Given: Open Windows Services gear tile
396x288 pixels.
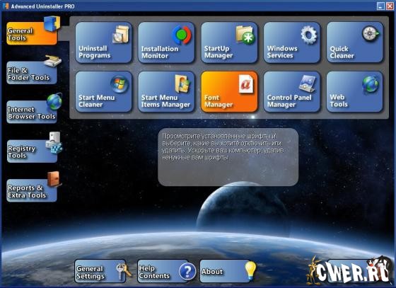Looking at the screenshot, I should [291, 42].
